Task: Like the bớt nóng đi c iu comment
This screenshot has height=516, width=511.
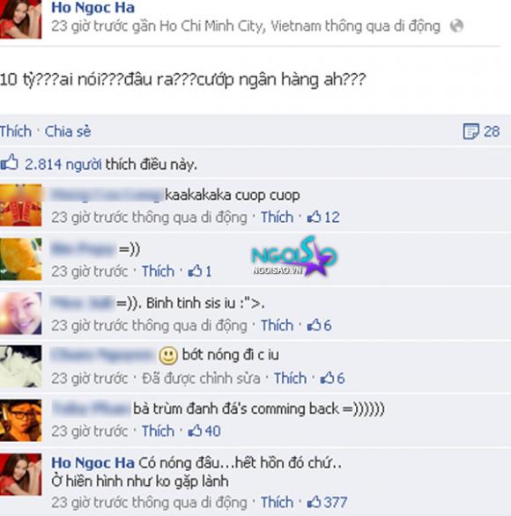Action: point(290,378)
